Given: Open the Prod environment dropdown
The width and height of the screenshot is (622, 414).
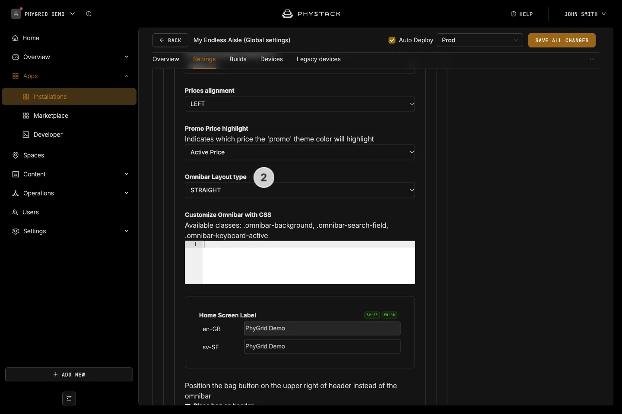Looking at the screenshot, I should tap(480, 40).
